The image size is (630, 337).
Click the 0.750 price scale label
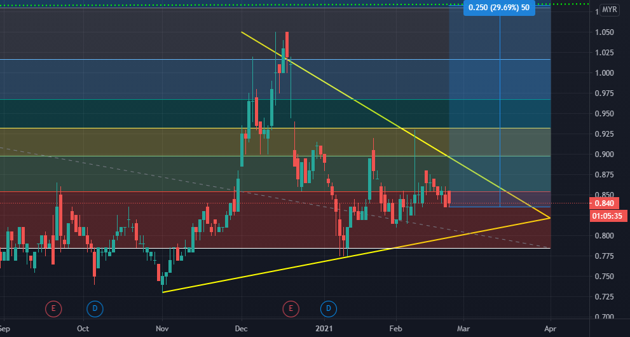click(605, 277)
